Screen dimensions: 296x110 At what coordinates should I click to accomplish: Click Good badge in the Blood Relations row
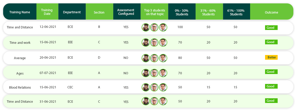271,86
